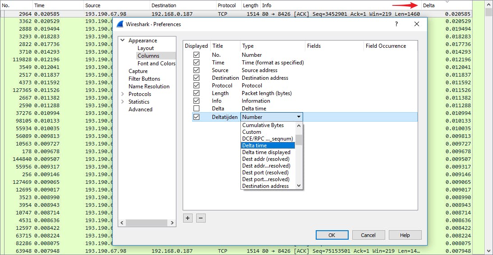Viewport: 493px width, 255px height.
Task: Click the tree panel horizontal scrollbar thumb
Action: pyautogui.click(x=147, y=223)
